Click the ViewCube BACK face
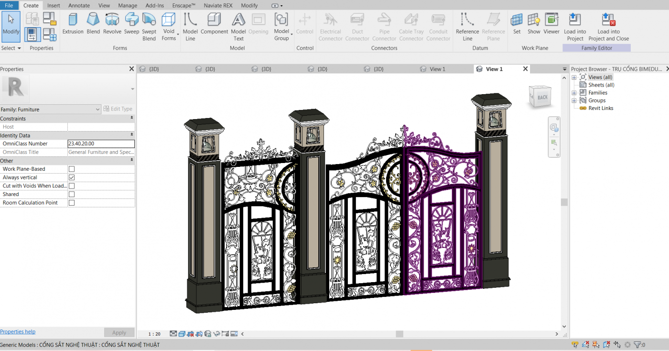The image size is (669, 351). tap(542, 97)
